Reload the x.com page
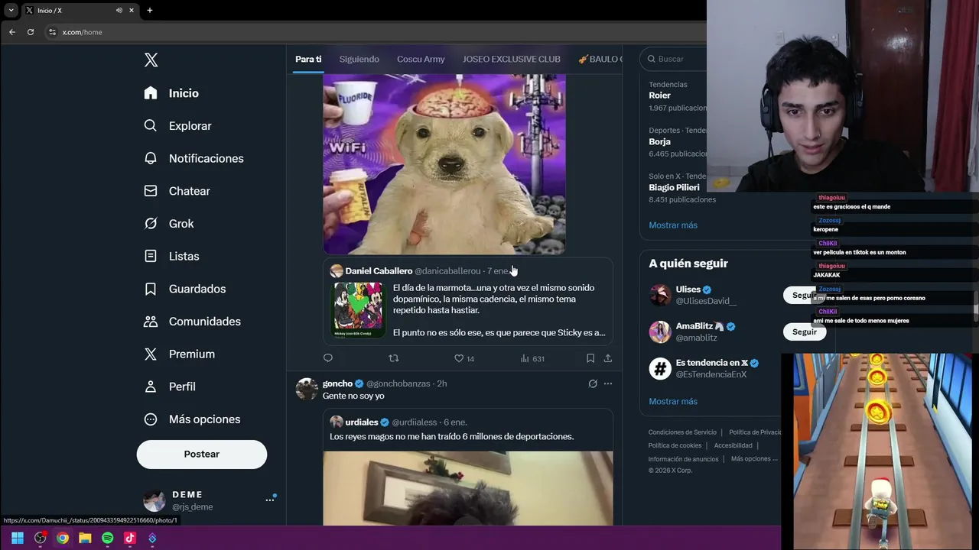The image size is (979, 550). coord(31,32)
